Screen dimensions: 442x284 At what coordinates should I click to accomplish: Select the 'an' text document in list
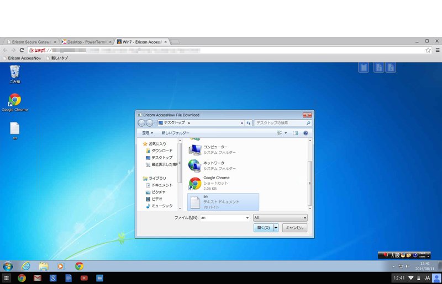tap(223, 202)
